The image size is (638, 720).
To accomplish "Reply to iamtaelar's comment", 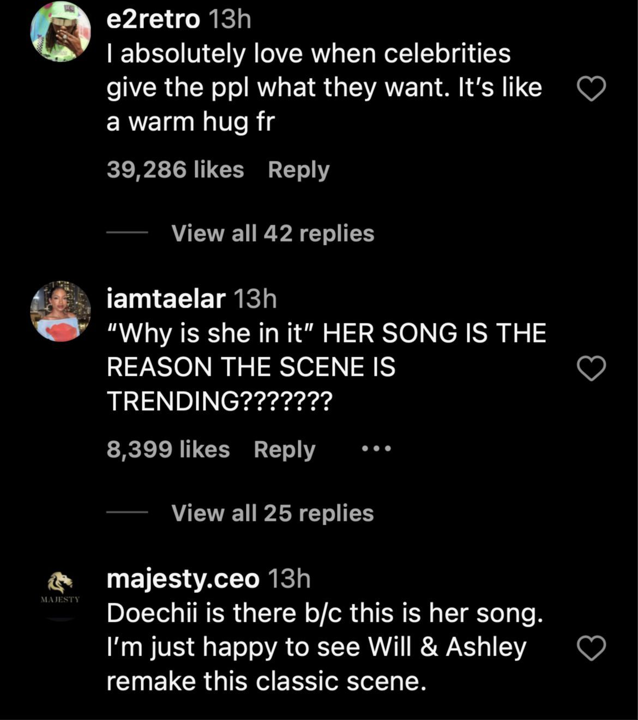I will click(284, 450).
